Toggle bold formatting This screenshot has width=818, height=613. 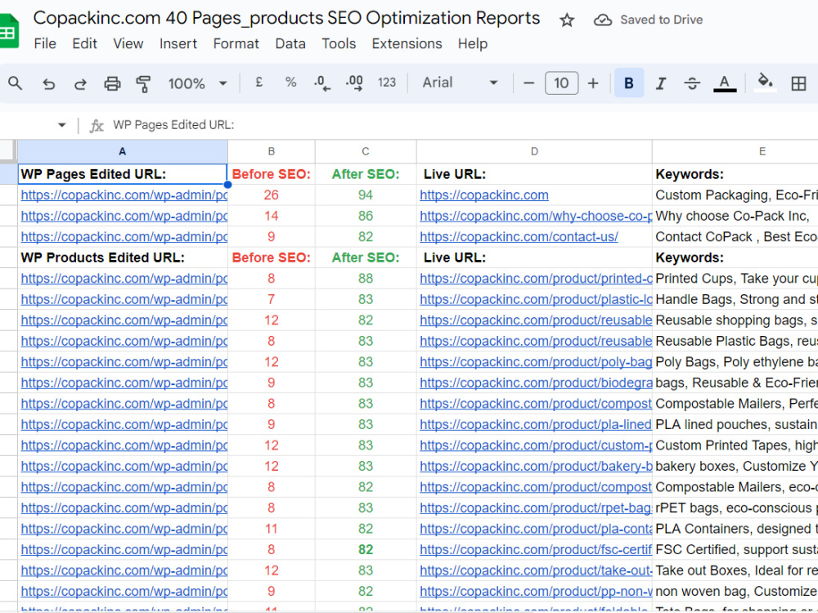coord(628,83)
